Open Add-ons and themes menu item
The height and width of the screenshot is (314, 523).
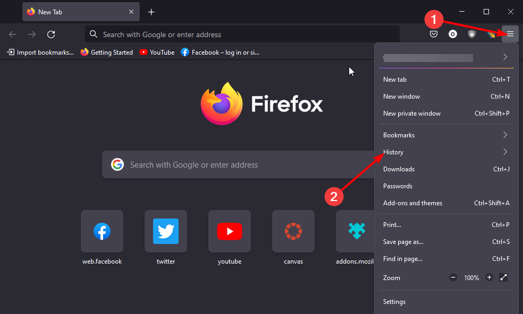click(446, 203)
